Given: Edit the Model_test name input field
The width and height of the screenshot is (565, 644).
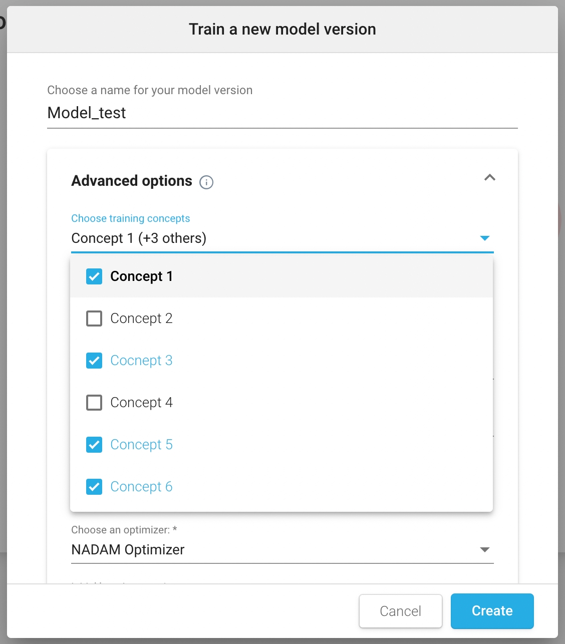Looking at the screenshot, I should pyautogui.click(x=282, y=113).
